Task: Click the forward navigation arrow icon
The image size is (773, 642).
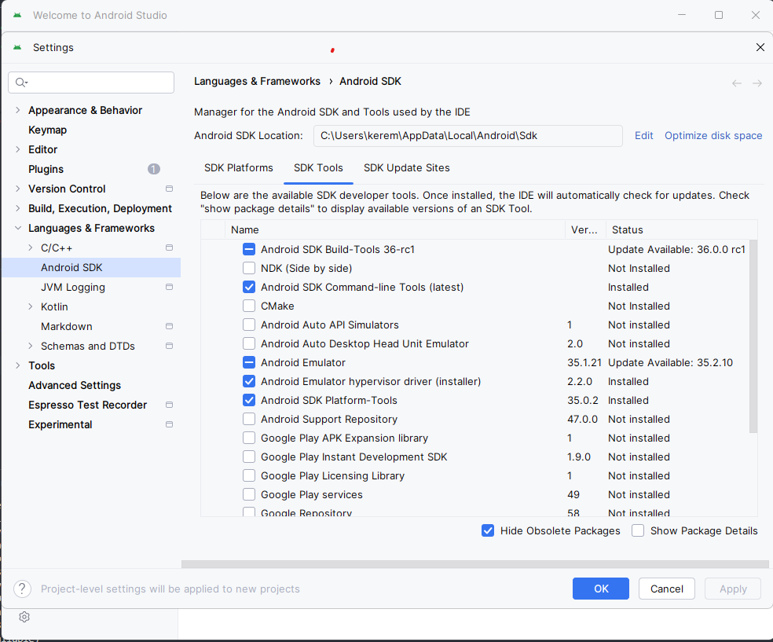Action: [757, 83]
